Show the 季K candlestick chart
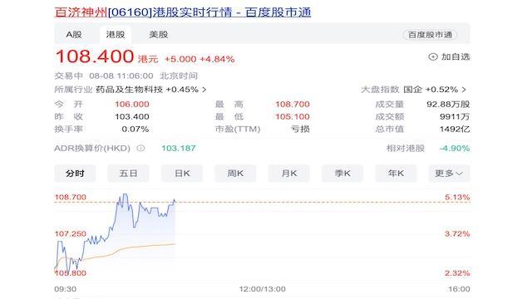This screenshot has height=299, width=532. 342,174
